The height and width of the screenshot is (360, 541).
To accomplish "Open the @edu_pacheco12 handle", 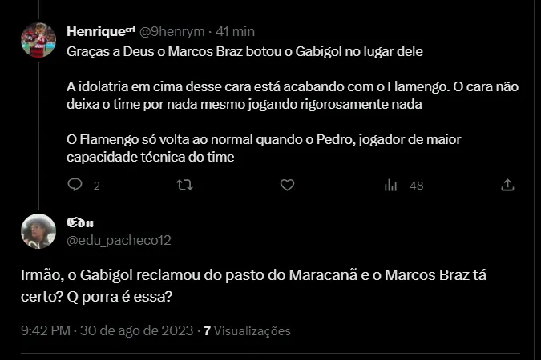I will (119, 239).
